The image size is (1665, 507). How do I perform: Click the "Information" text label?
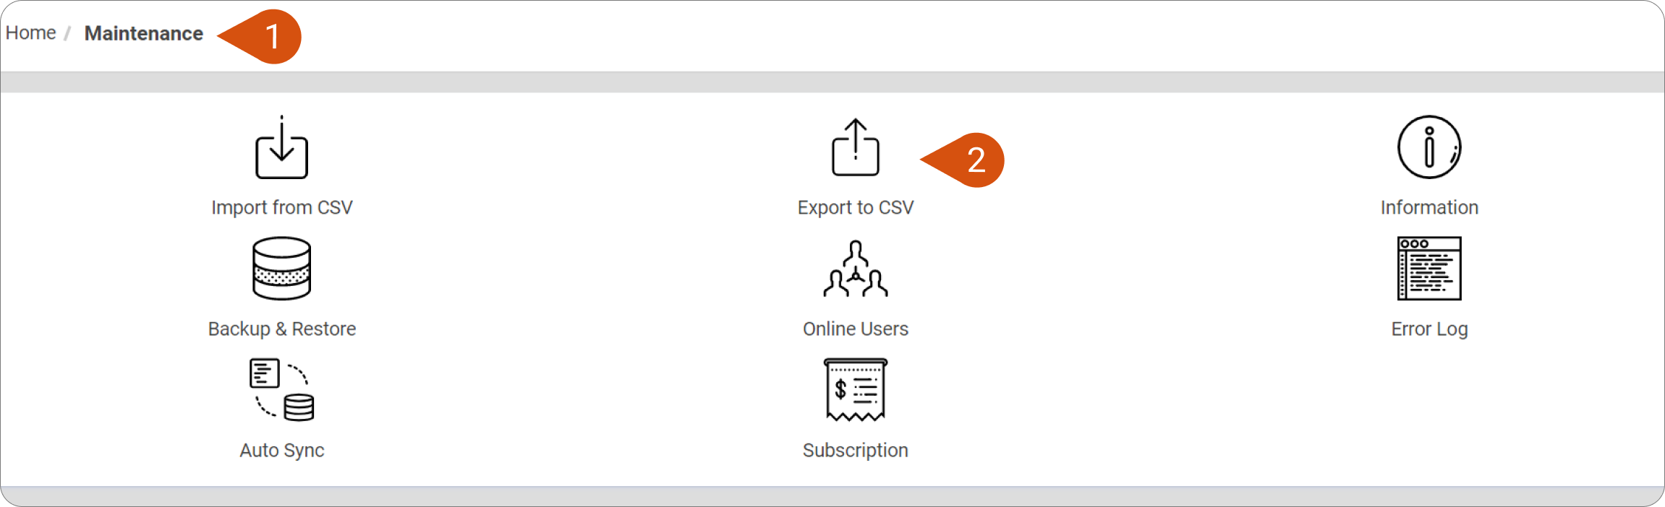pos(1428,207)
